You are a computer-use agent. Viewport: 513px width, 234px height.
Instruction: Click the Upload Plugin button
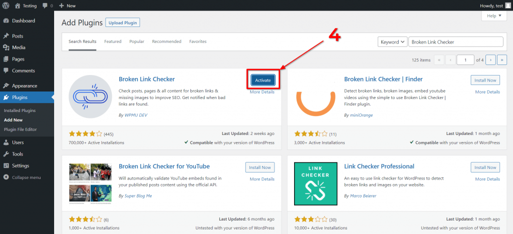coord(123,23)
